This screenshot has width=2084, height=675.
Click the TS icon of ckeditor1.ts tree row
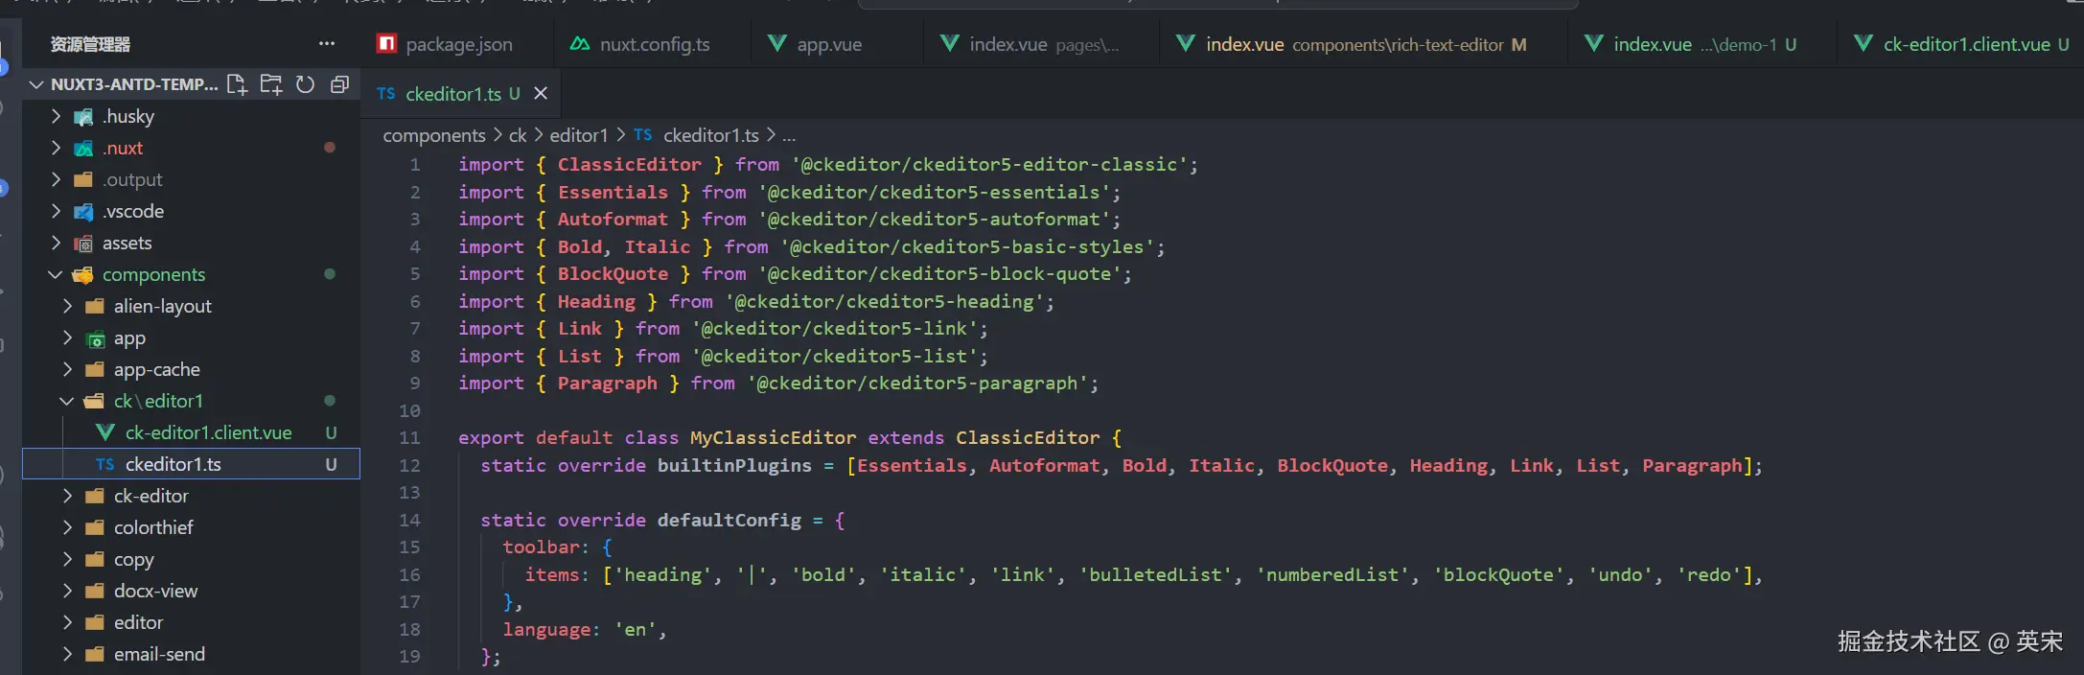[x=105, y=464]
